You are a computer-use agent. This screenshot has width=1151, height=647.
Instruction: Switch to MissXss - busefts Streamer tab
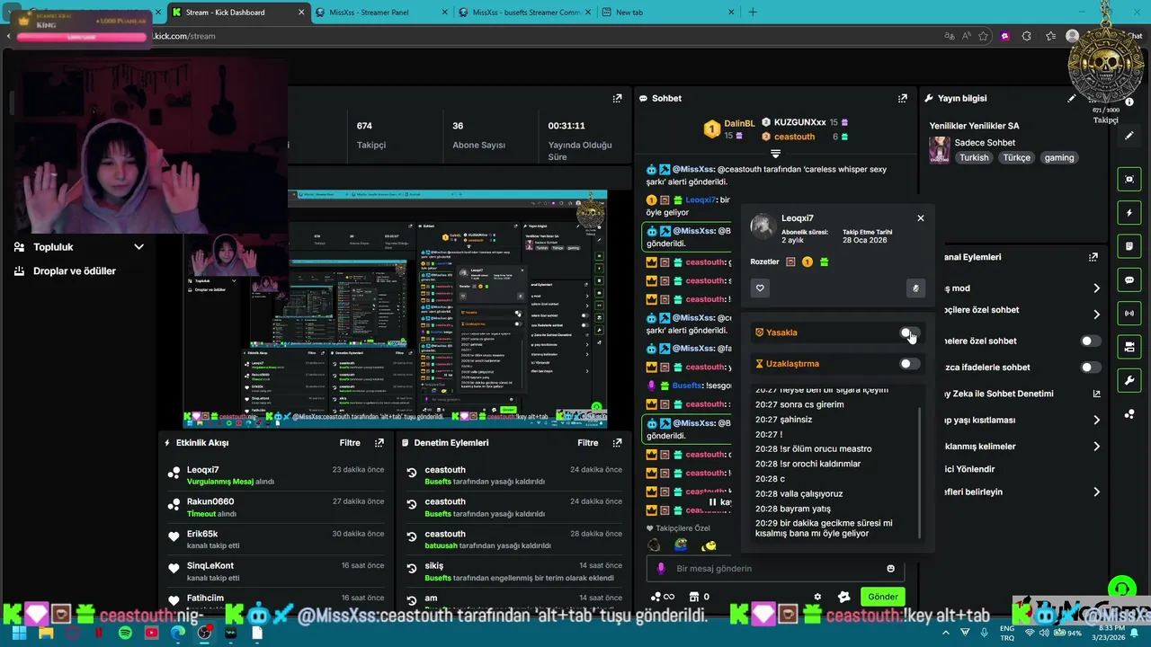coord(525,13)
